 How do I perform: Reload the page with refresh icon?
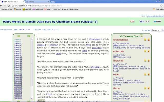(9, 6)
